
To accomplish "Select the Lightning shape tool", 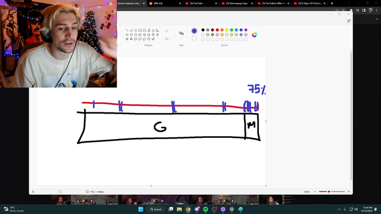I will [x=153, y=39].
